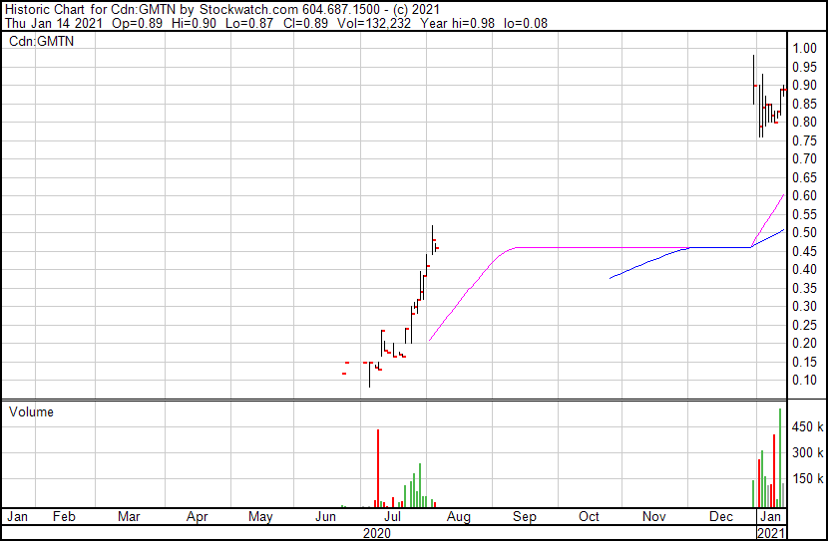The height and width of the screenshot is (541, 828).
Task: Click the 0.45 price axis label
Action: tap(804, 251)
